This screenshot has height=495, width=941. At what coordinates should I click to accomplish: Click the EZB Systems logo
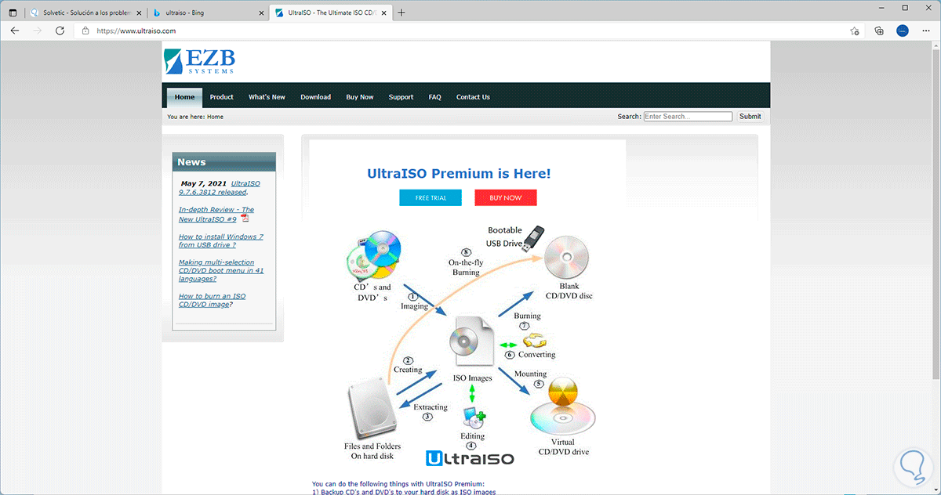pyautogui.click(x=199, y=61)
